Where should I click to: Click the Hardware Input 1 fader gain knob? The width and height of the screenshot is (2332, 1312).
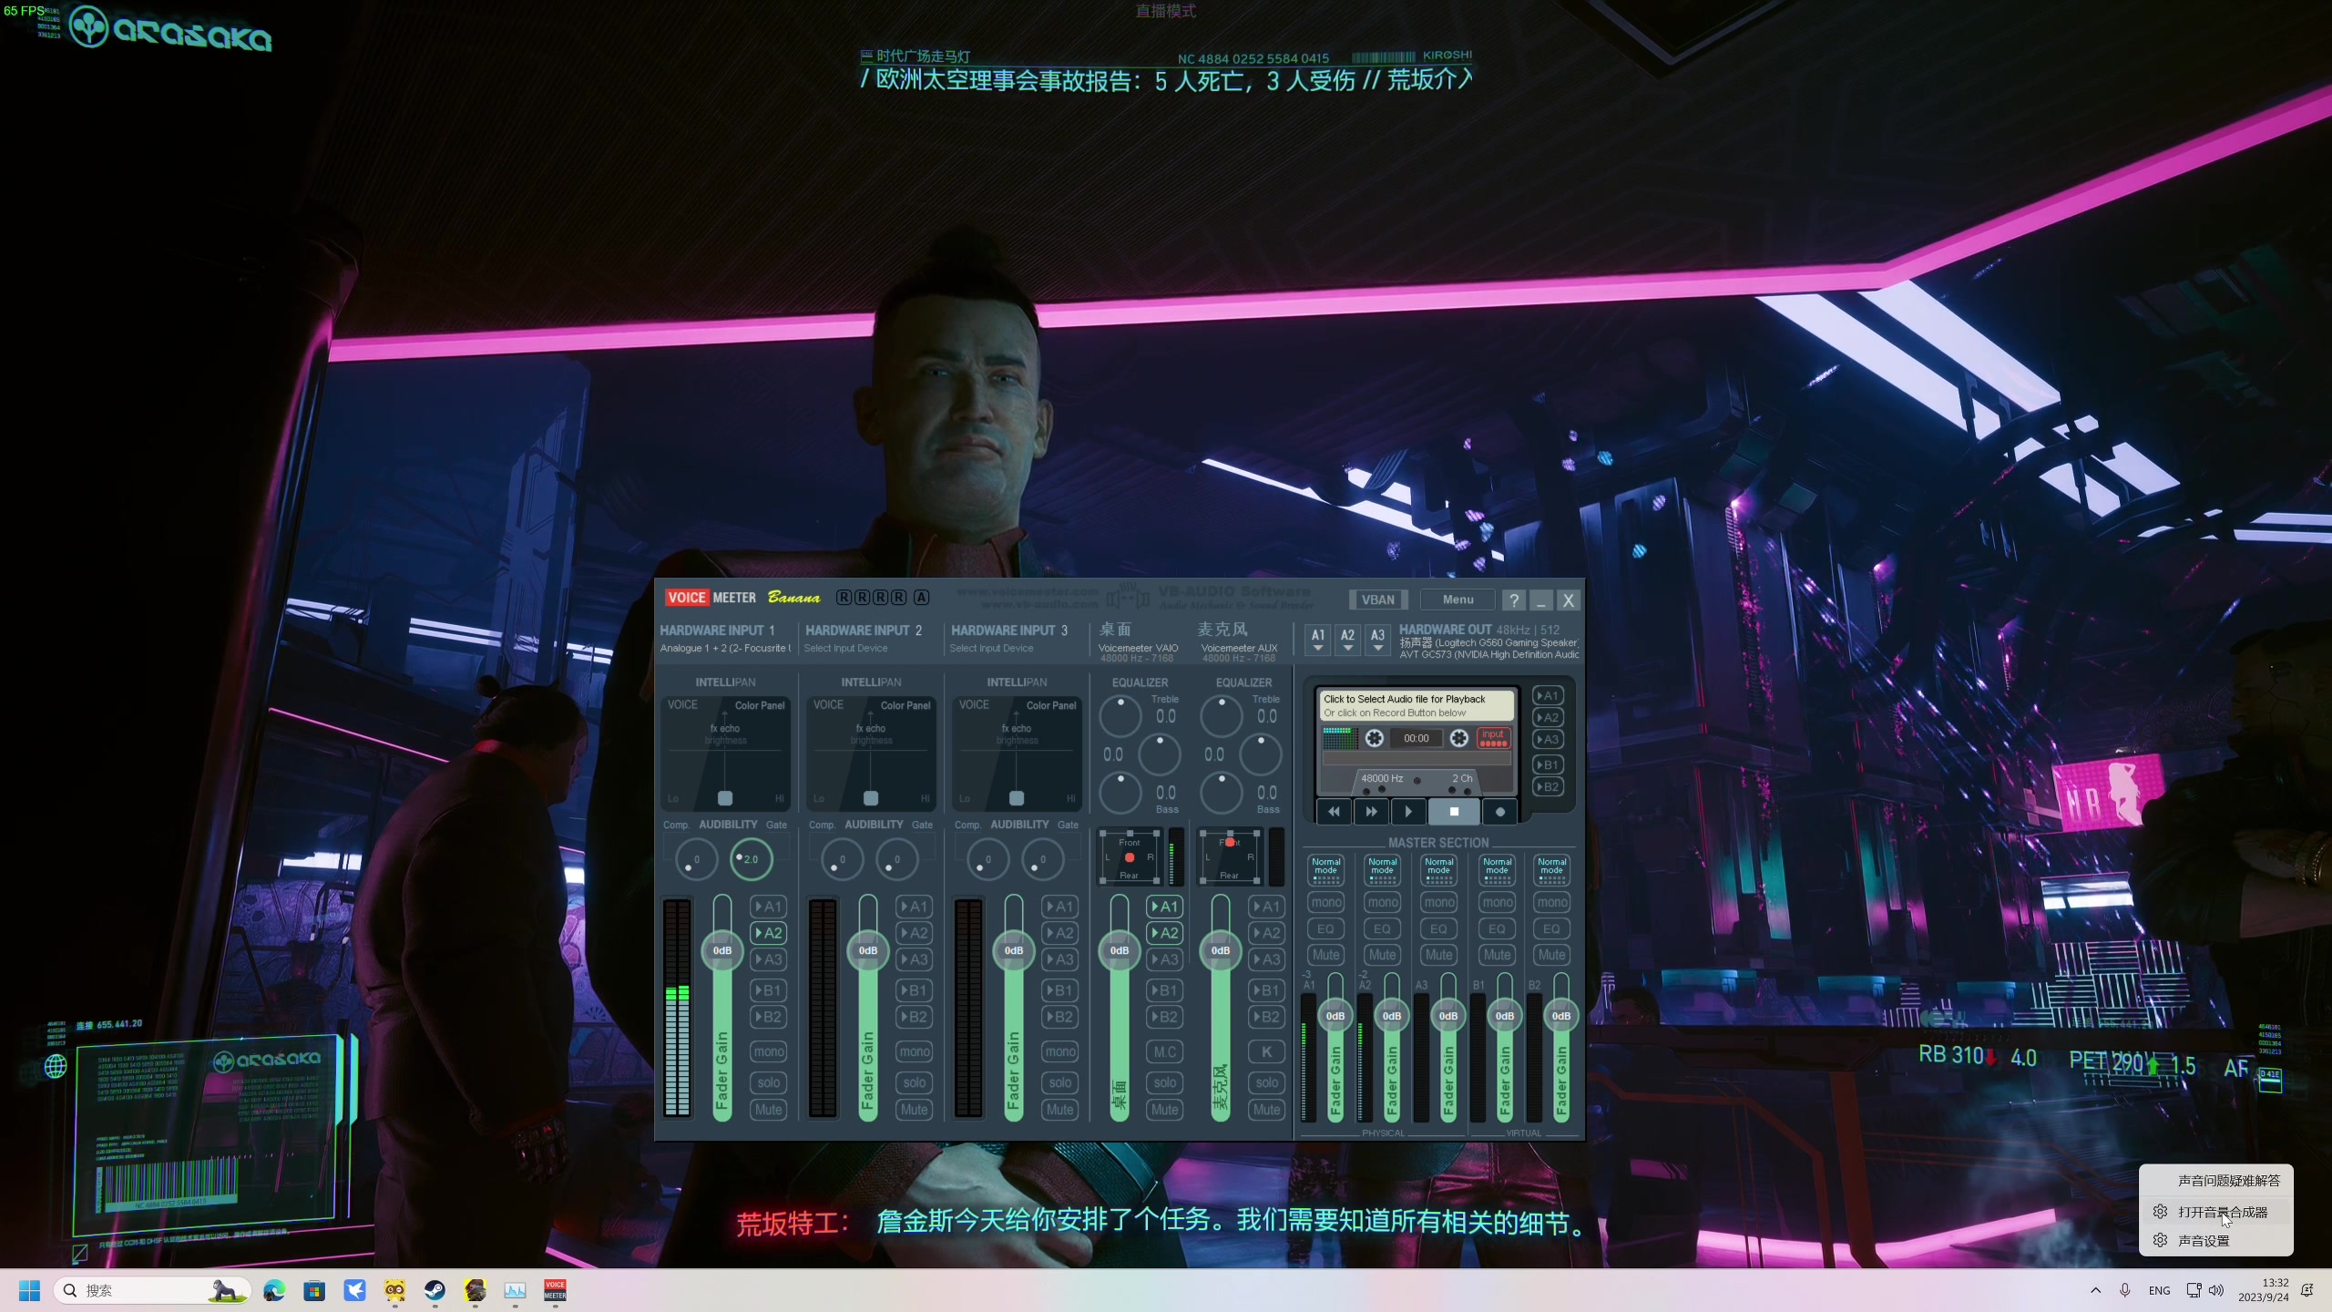click(722, 950)
